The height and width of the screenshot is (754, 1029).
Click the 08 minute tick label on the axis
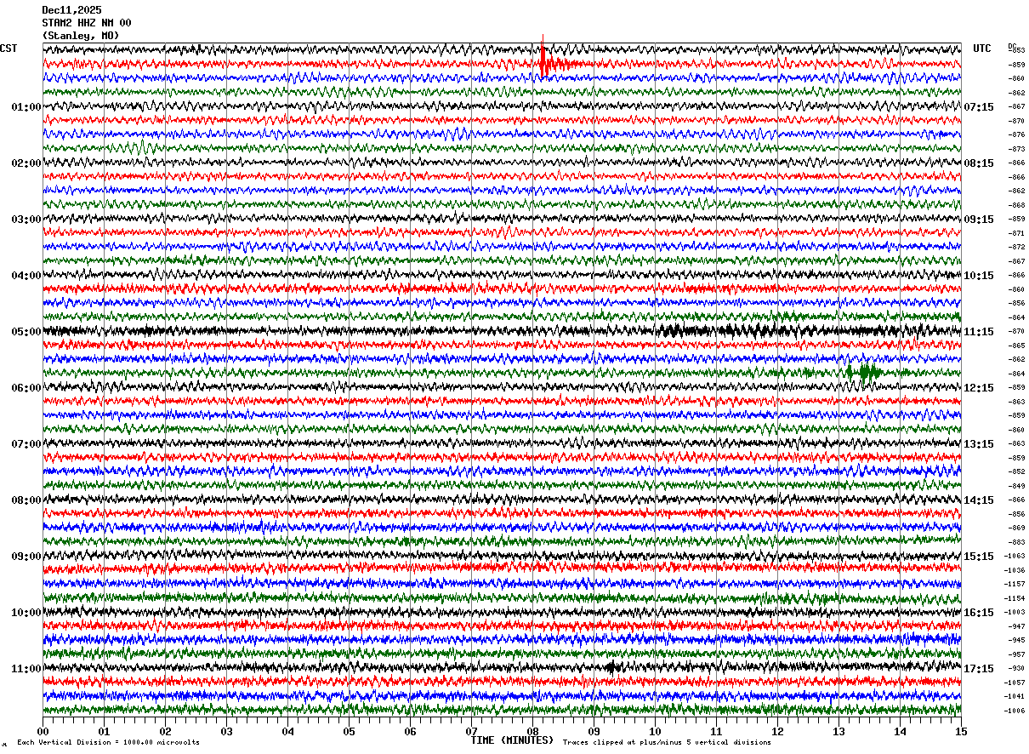(x=532, y=731)
